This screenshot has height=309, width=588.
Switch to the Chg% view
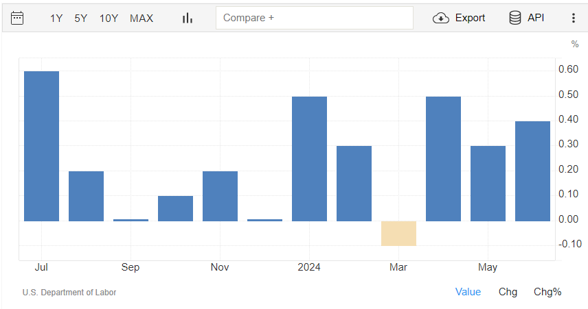tap(547, 292)
